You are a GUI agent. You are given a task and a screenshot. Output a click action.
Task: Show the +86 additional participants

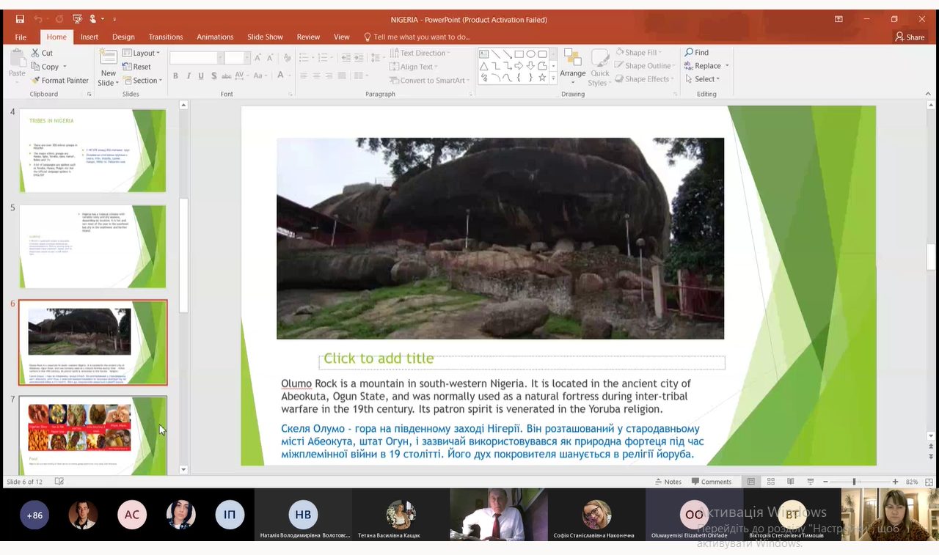tap(34, 515)
